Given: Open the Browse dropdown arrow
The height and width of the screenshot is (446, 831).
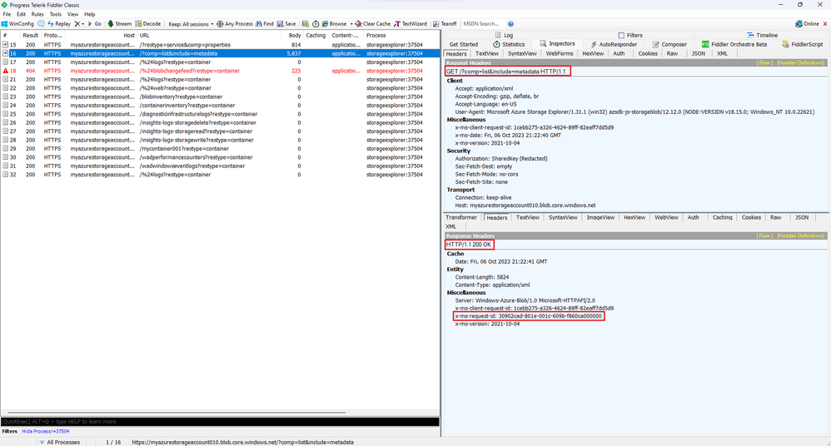Looking at the screenshot, I should [351, 24].
